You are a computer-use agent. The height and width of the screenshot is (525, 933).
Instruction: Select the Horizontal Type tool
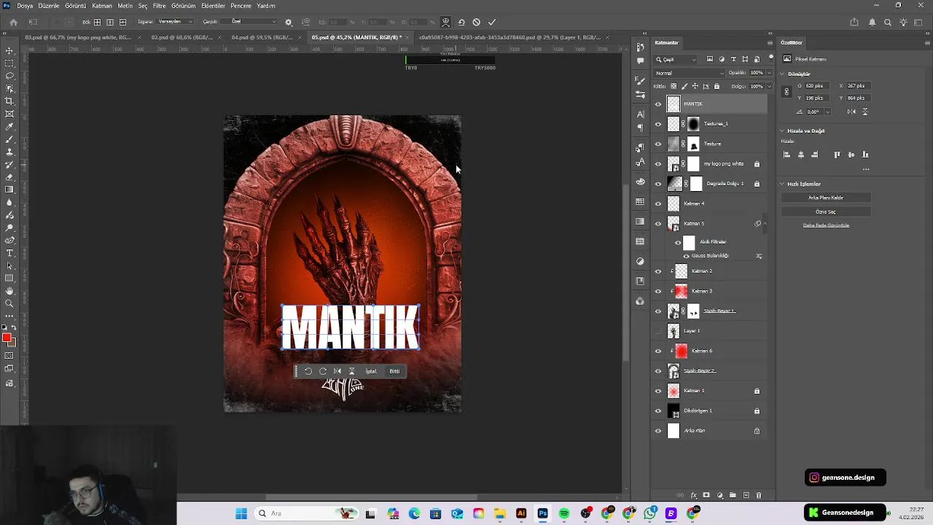point(9,253)
